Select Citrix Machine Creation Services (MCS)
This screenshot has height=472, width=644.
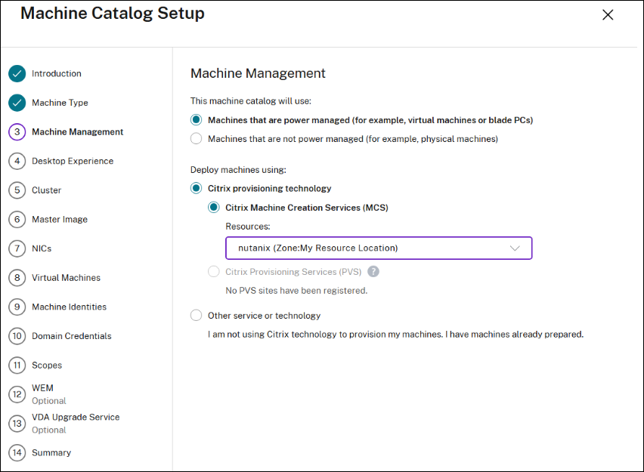click(x=212, y=206)
